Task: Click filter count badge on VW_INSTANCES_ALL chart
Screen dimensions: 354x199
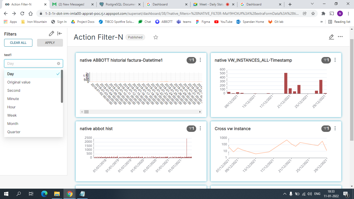Action: pos(326,60)
